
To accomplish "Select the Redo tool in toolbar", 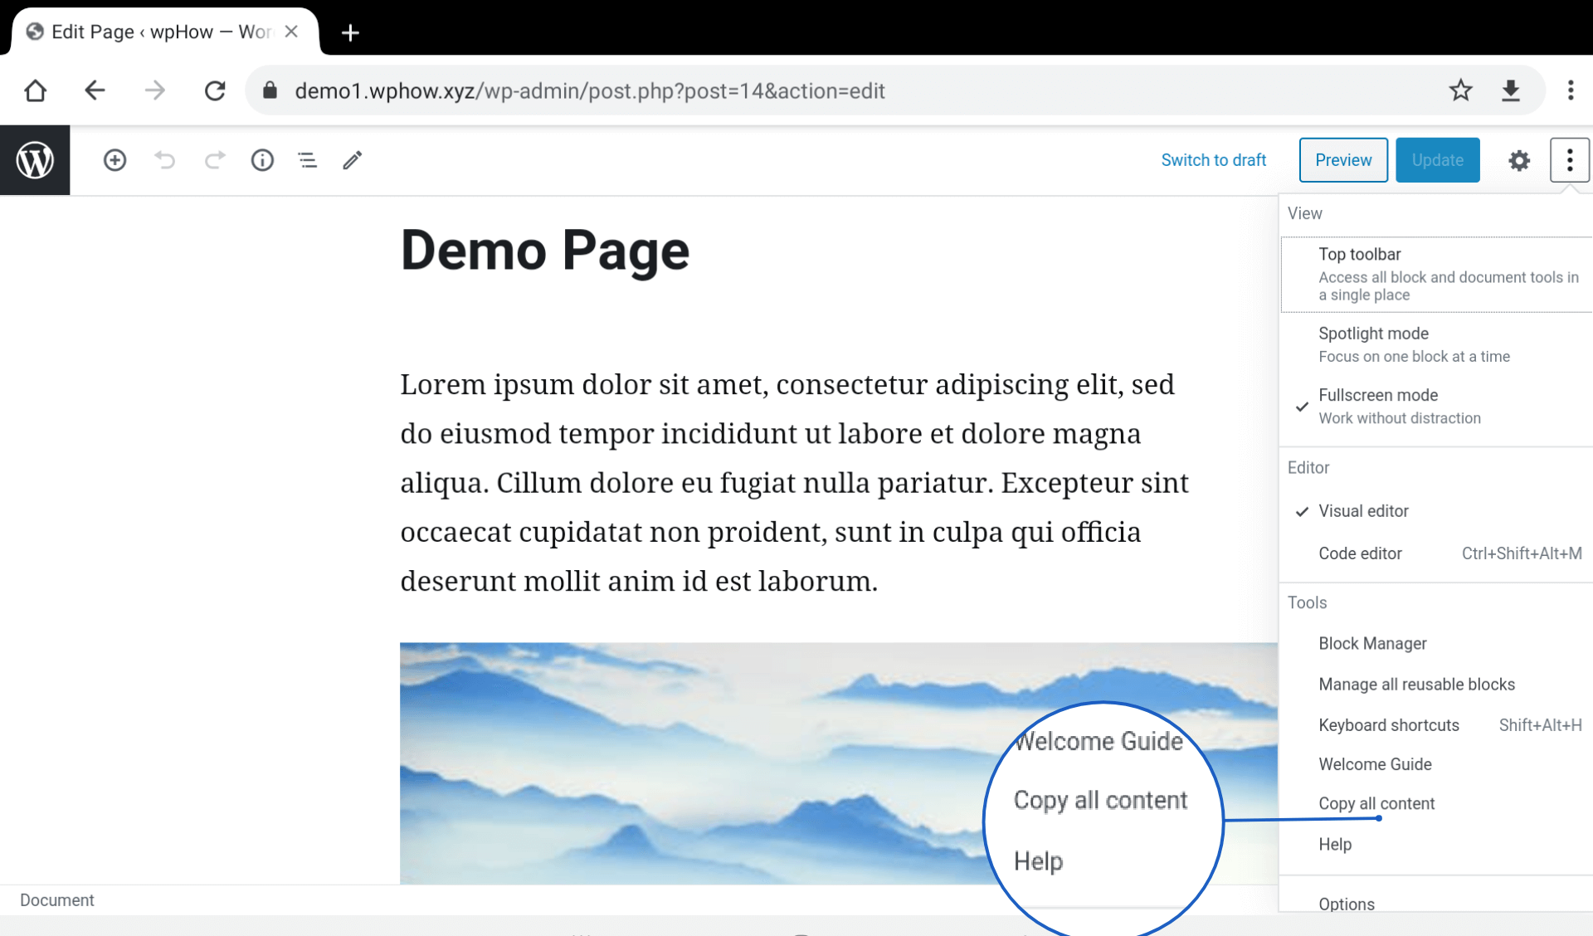I will [x=211, y=159].
